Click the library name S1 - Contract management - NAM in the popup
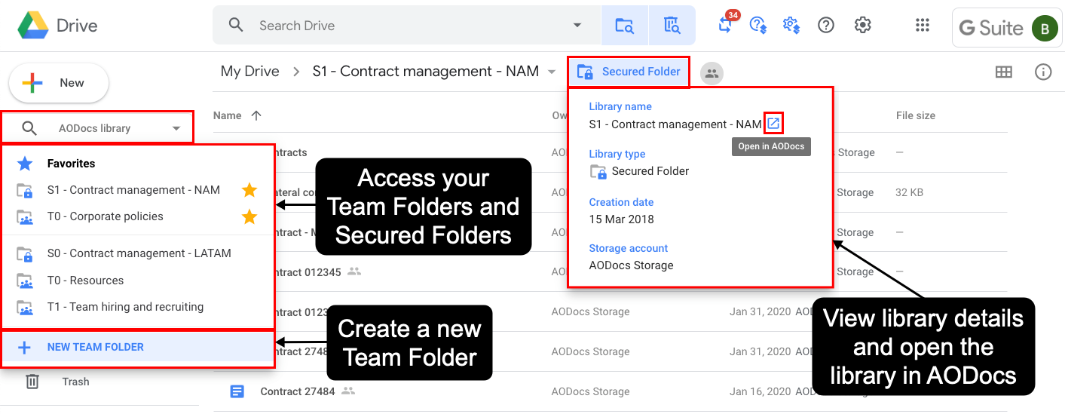 click(x=675, y=124)
